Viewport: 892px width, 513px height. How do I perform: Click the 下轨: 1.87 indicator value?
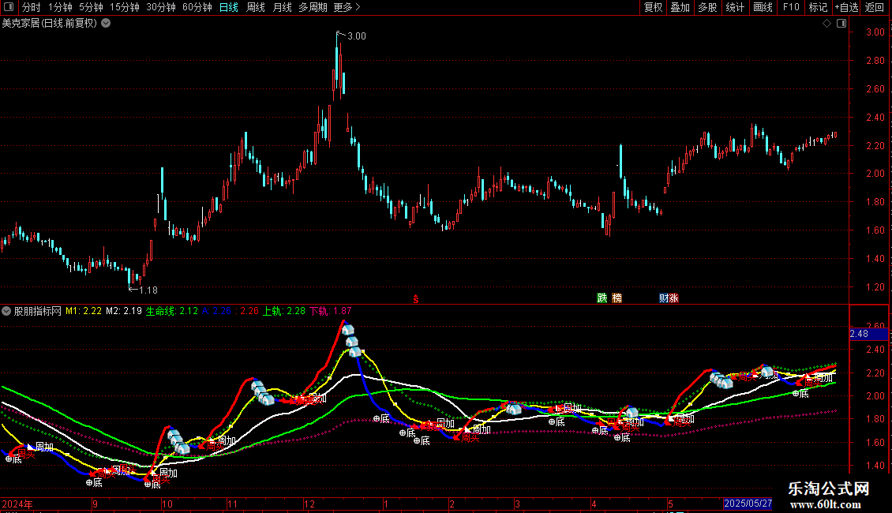(x=331, y=311)
